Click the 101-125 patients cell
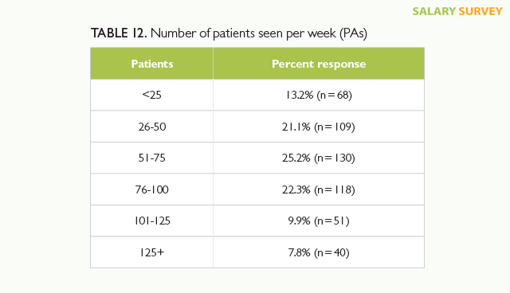This screenshot has height=293, width=510. pos(152,221)
